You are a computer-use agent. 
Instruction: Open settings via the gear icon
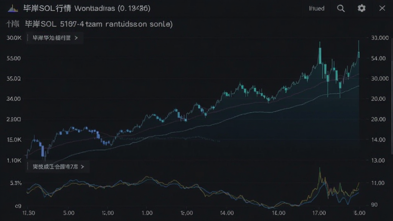(x=362, y=8)
